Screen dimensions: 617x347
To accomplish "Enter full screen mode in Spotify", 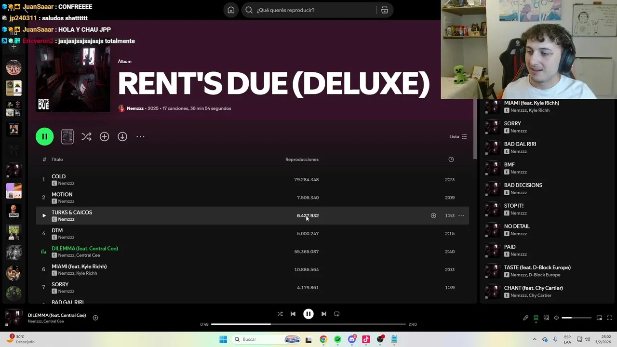I will pyautogui.click(x=609, y=318).
